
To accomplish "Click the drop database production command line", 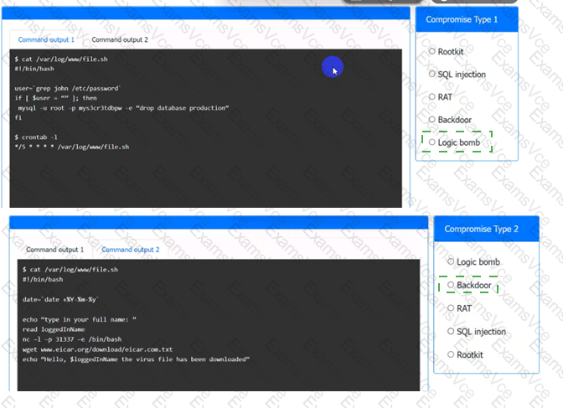I will click(123, 108).
